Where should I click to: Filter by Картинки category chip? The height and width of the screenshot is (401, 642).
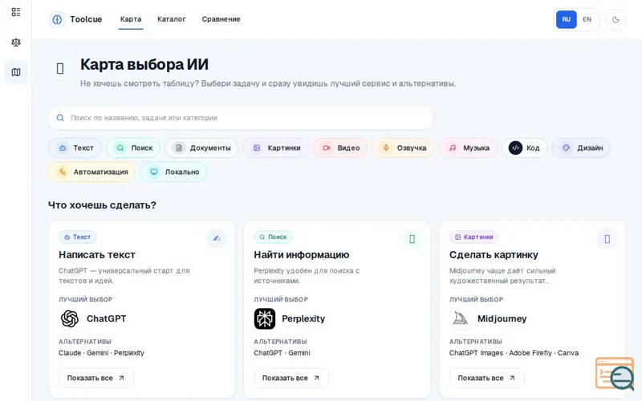click(x=275, y=148)
